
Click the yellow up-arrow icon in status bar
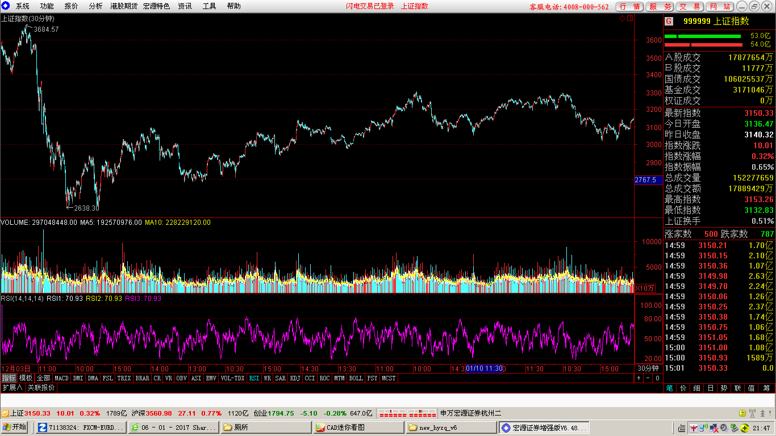point(742,413)
